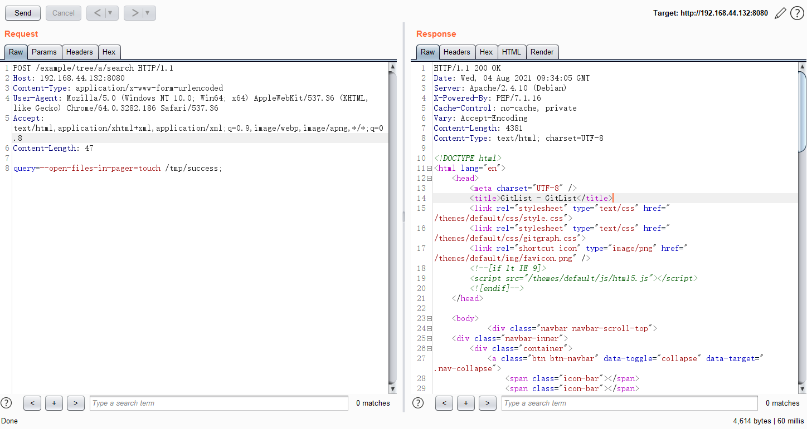Click the Target URL text
The width and height of the screenshot is (807, 429).
pos(711,13)
